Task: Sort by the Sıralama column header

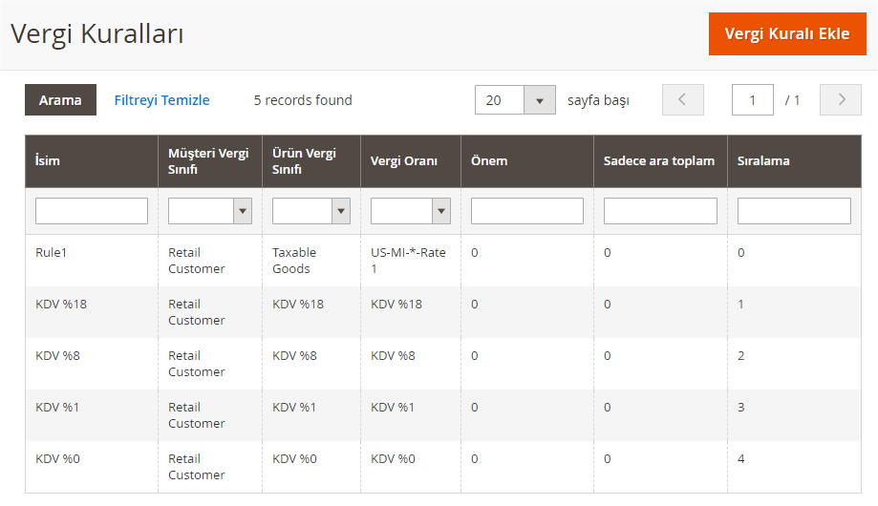Action: [763, 161]
